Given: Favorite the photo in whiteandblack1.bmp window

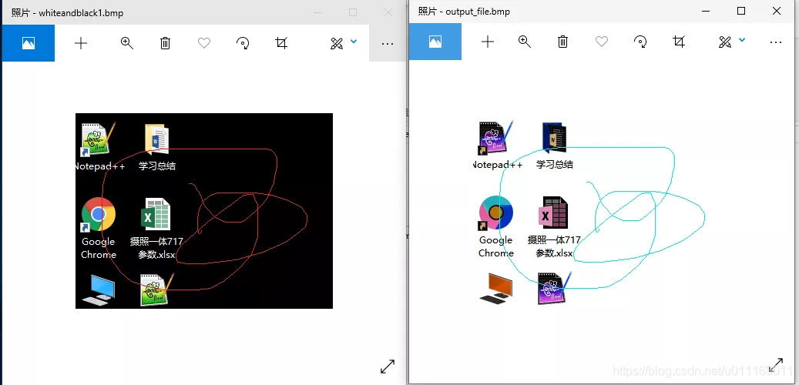Looking at the screenshot, I should 204,43.
